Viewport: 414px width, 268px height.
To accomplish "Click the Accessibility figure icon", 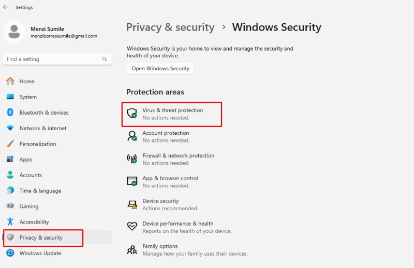I will (10, 222).
